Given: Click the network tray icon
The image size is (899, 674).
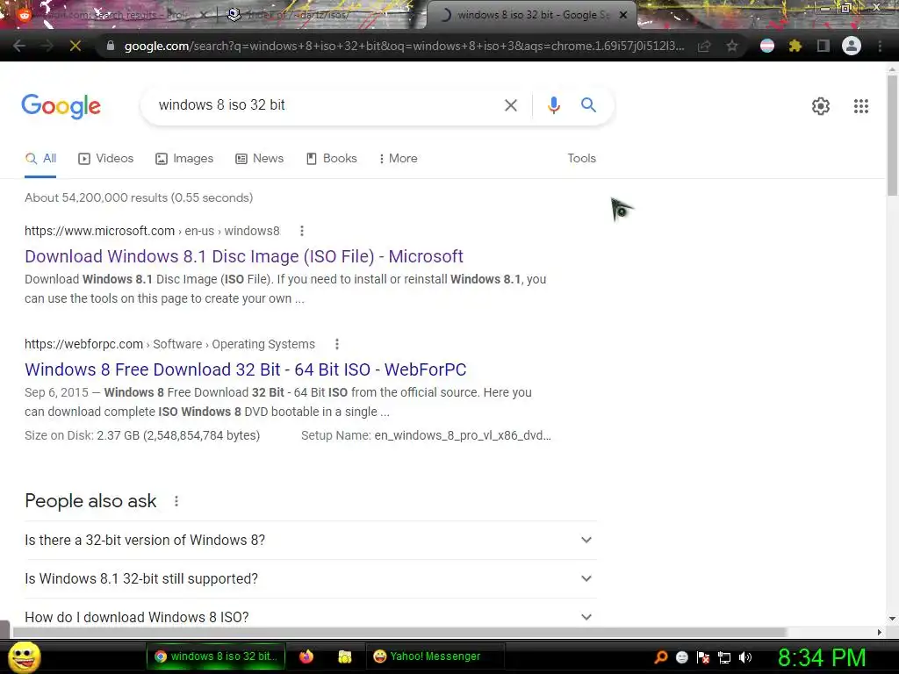Looking at the screenshot, I should tap(724, 658).
